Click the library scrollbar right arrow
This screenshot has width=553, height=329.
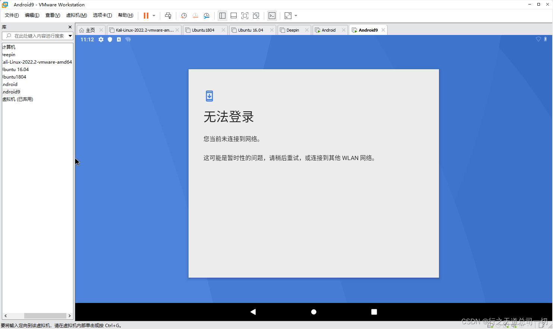coord(69,316)
